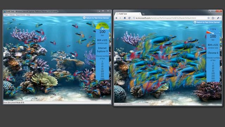Choose 1 fish in the Chrome window

[x=213, y=63]
